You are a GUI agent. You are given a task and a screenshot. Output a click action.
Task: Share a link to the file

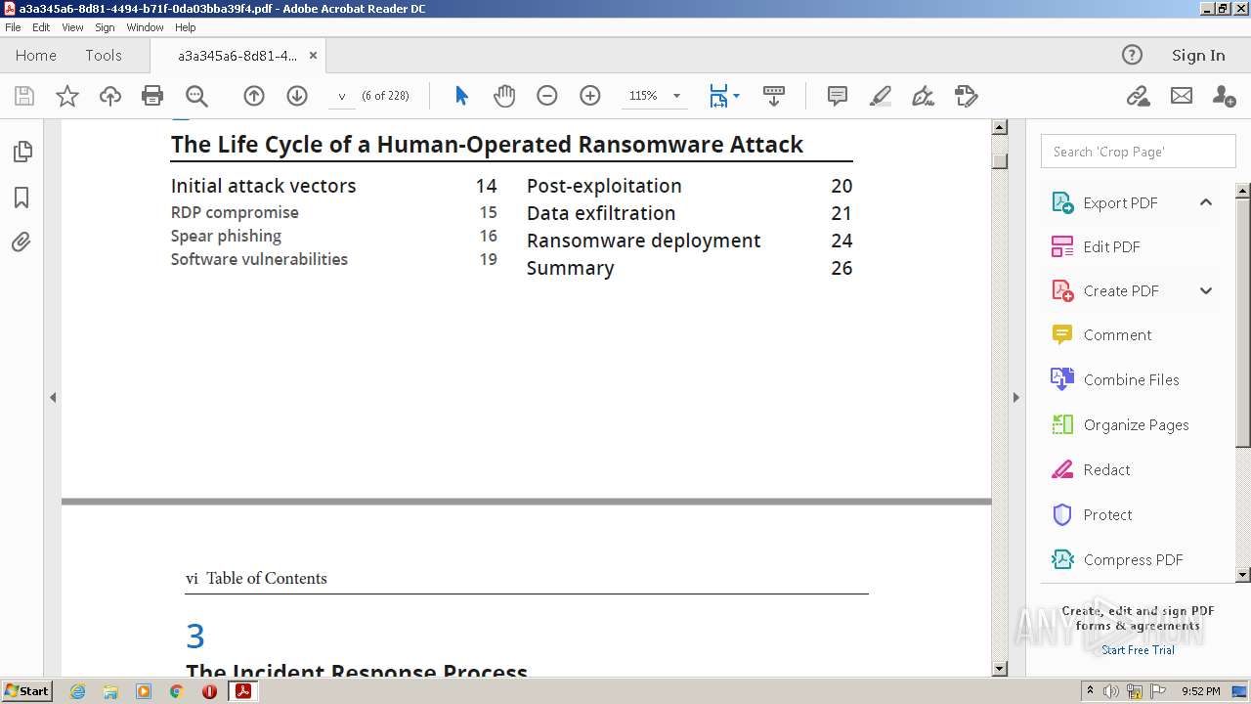coord(1138,96)
